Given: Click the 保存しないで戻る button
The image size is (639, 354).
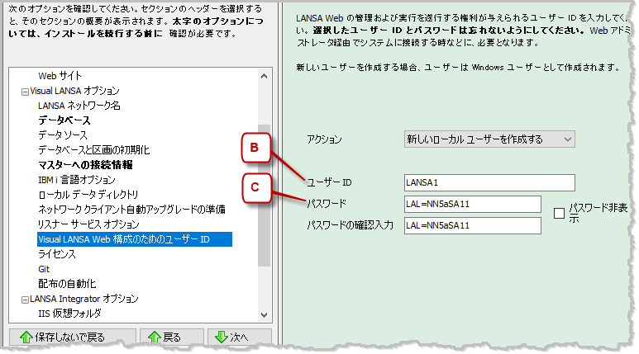Looking at the screenshot, I should [73, 337].
